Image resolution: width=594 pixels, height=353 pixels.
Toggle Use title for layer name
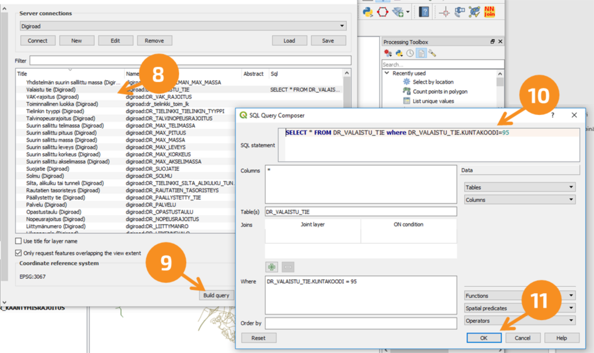pyautogui.click(x=18, y=241)
